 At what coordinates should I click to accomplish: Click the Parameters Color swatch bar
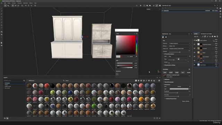(179, 89)
